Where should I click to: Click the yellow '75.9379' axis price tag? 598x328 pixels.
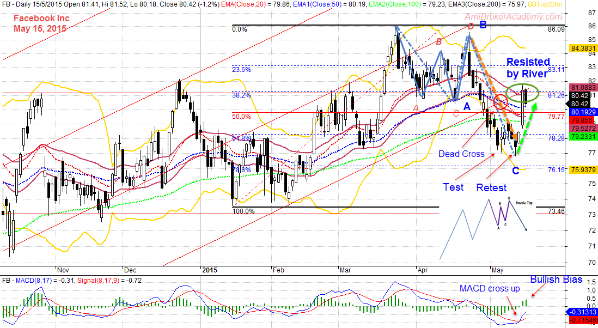(583, 170)
